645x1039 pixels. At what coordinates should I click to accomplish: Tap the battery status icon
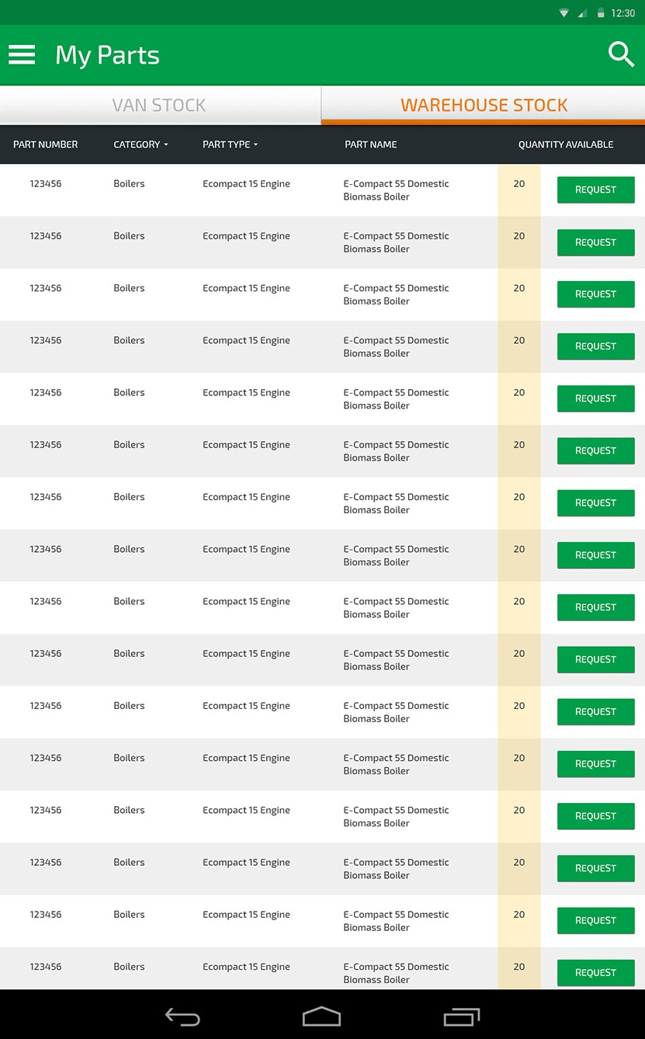[601, 13]
